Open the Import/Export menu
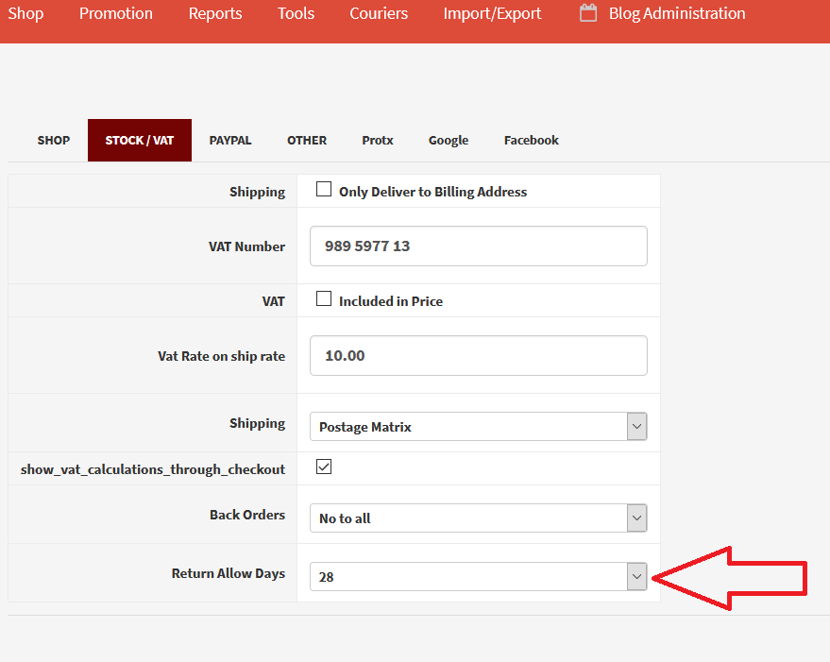Viewport: 830px width, 662px height. tap(492, 13)
